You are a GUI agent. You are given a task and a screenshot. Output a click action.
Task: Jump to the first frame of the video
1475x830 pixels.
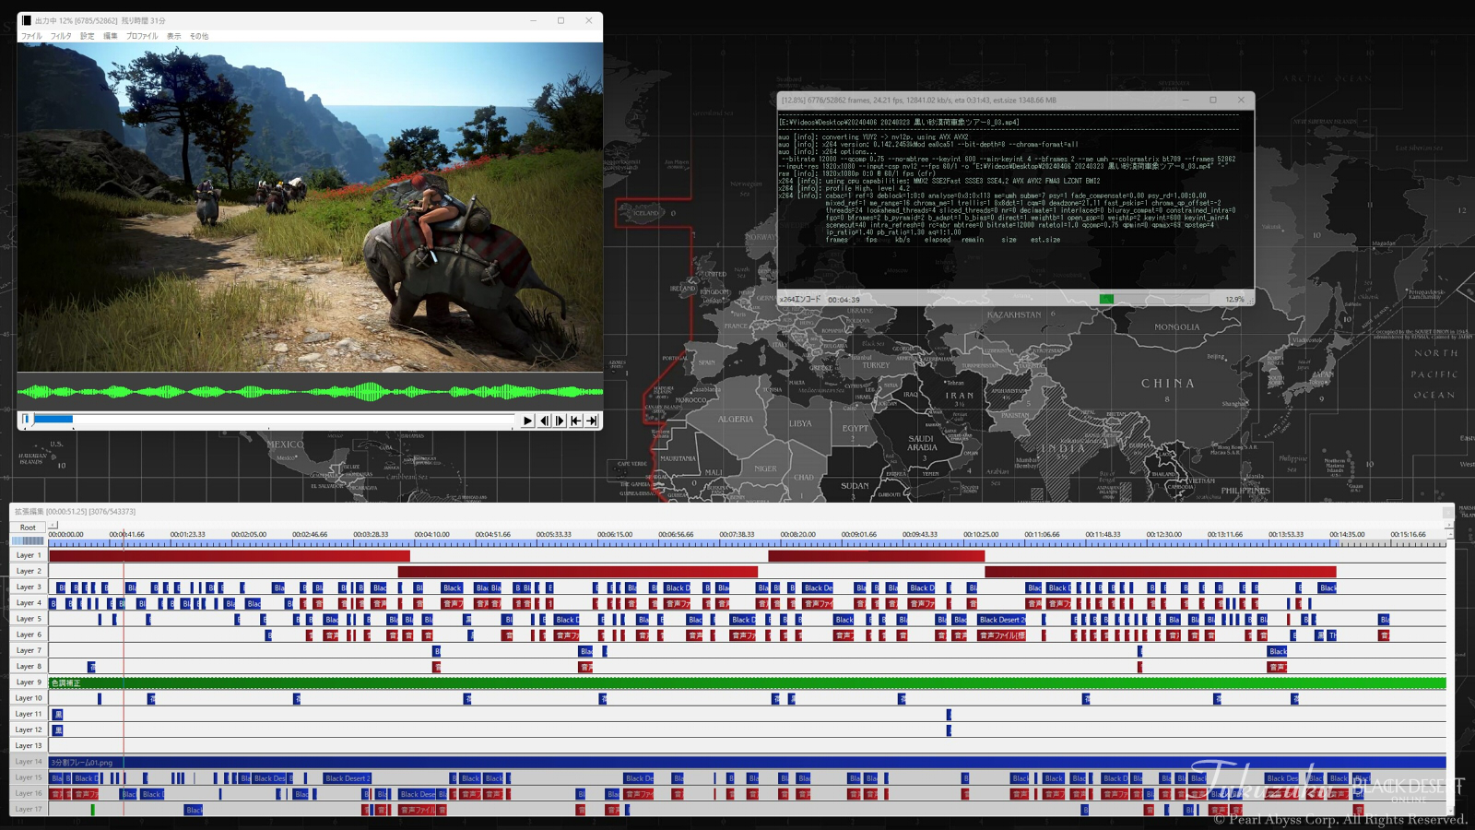(x=576, y=421)
